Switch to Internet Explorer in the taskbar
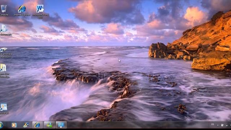231x130 pixels. point(38,125)
